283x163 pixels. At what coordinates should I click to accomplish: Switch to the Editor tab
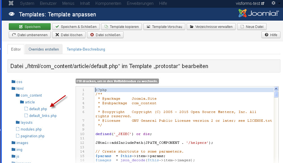point(16,49)
